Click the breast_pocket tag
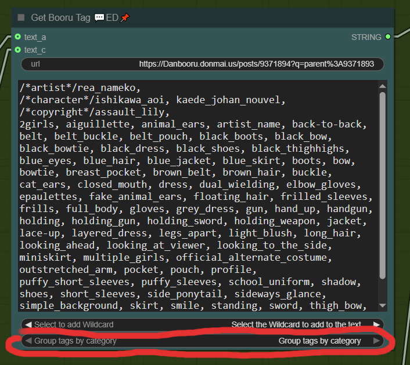410x365 pixels. tap(103, 173)
